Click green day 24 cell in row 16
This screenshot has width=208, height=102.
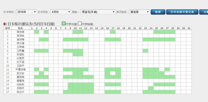151,88
